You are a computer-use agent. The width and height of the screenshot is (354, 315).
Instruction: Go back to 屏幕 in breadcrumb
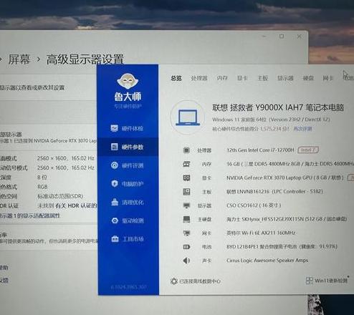tap(19, 59)
